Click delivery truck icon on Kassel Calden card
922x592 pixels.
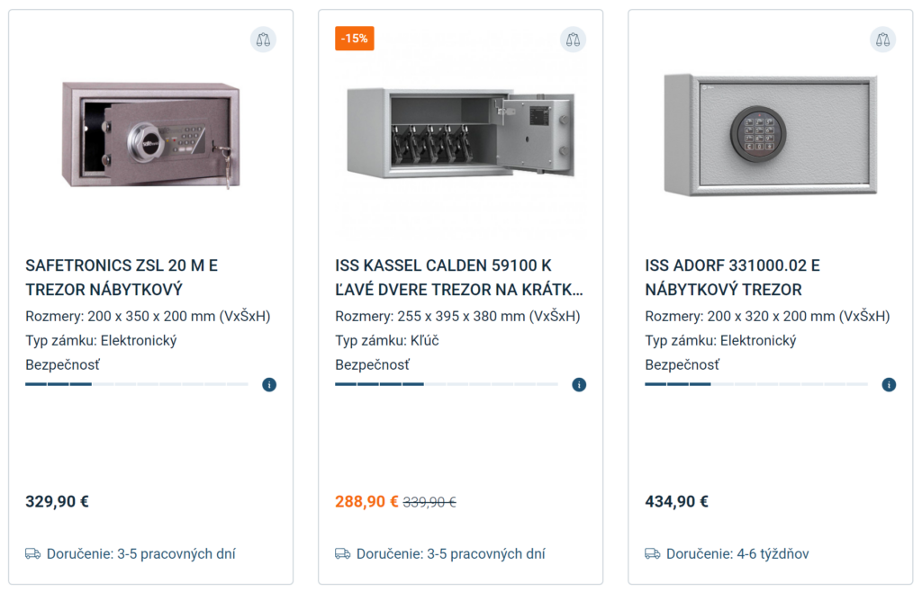point(343,554)
